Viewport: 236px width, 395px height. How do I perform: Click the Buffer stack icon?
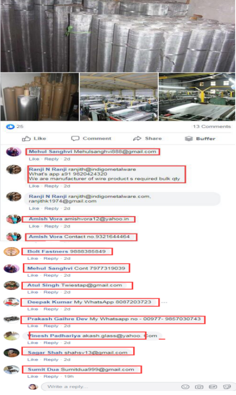(x=188, y=139)
